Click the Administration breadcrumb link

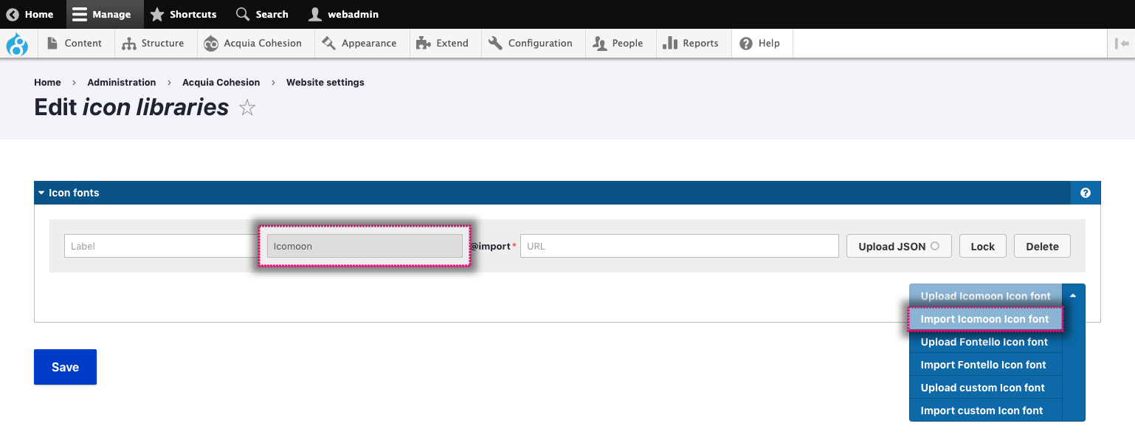point(122,82)
